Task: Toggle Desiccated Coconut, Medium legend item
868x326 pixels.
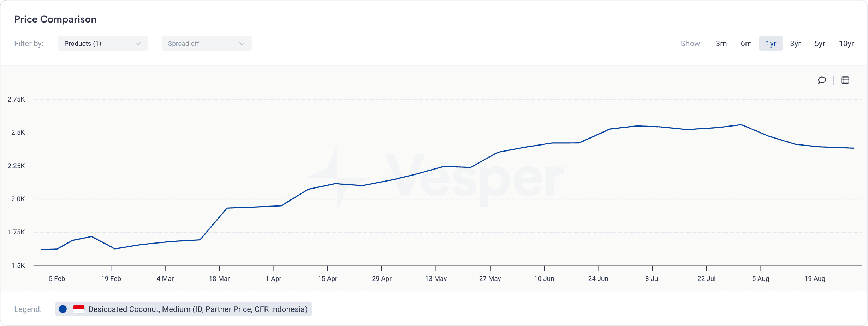Action: [x=184, y=309]
